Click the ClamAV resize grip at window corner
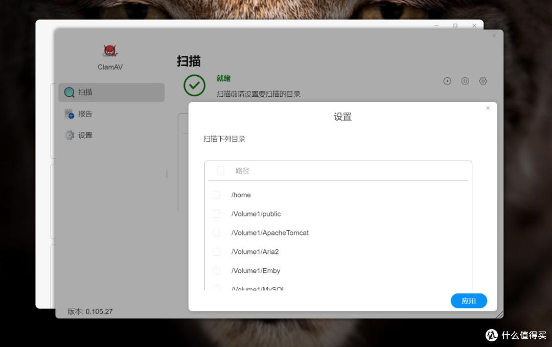The image size is (552, 347). click(x=499, y=315)
